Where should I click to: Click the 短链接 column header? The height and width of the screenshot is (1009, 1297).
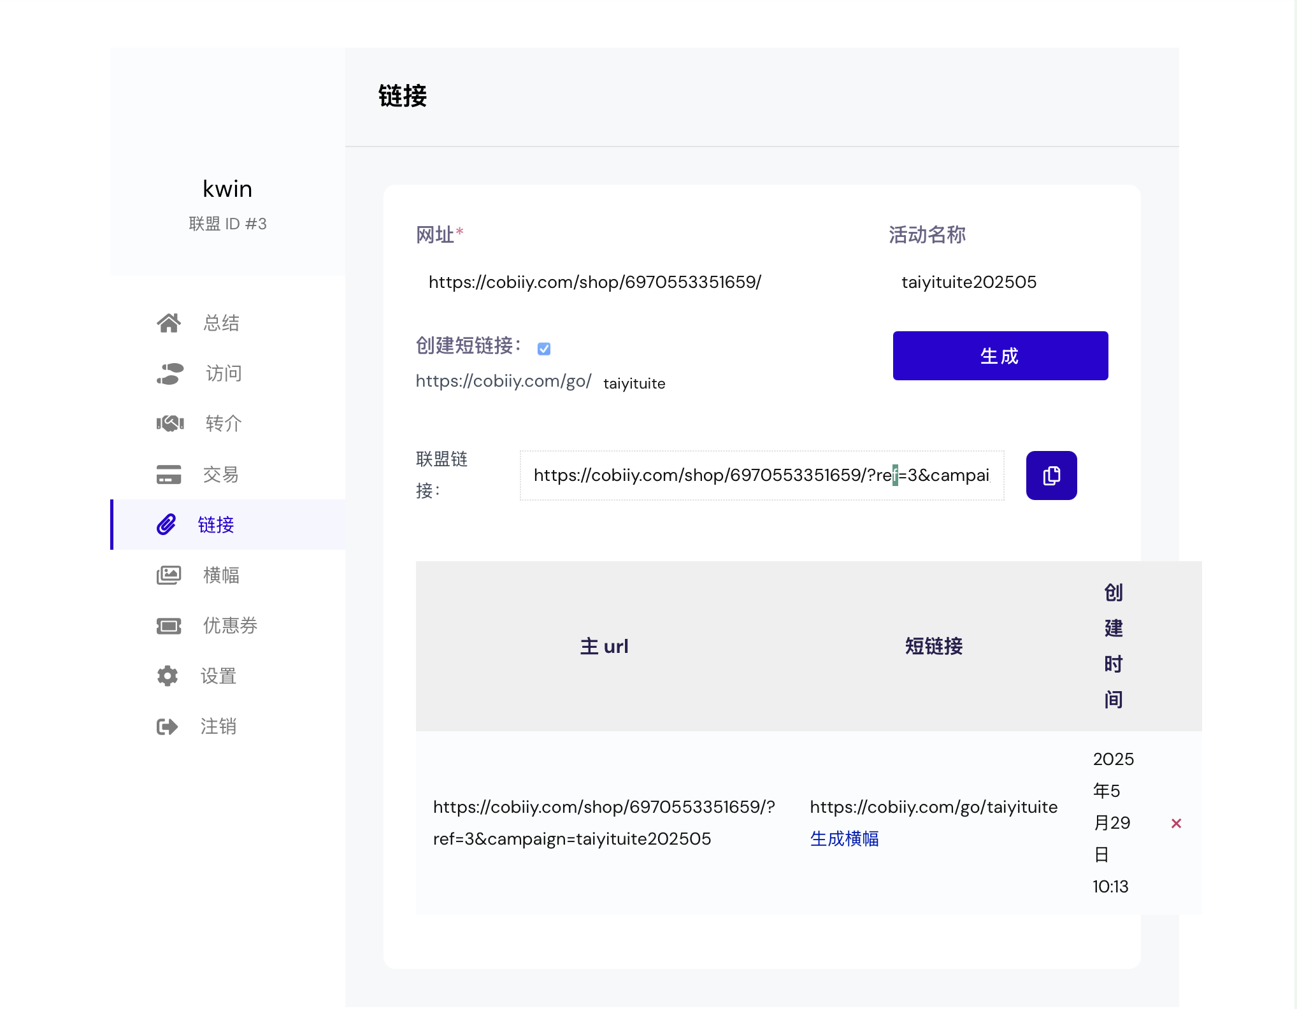(x=933, y=646)
